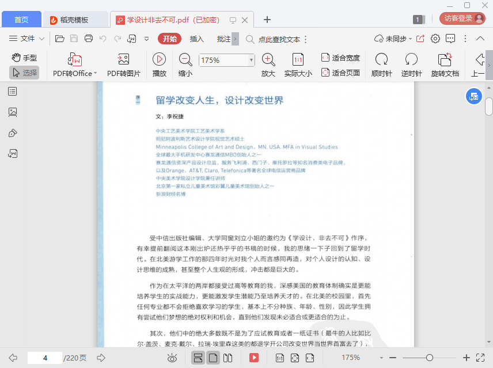Click the page number field showing 4
Image resolution: width=493 pixels, height=368 pixels.
point(45,358)
